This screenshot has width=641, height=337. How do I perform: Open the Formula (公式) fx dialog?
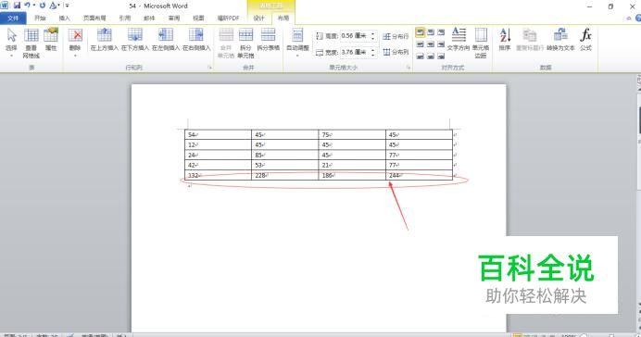pyautogui.click(x=585, y=40)
